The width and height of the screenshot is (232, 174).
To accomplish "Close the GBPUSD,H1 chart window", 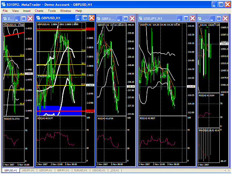I will [x=92, y=18].
